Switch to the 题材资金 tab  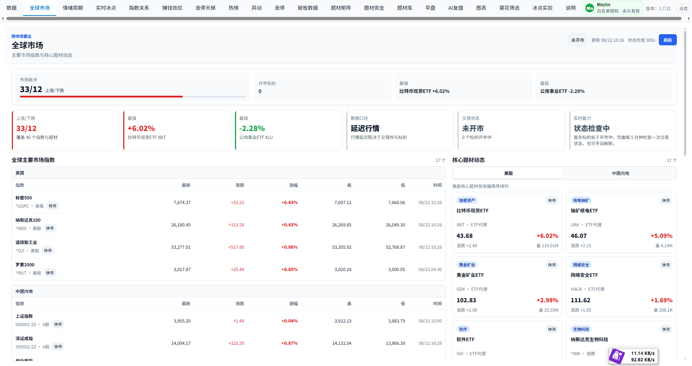tap(374, 8)
